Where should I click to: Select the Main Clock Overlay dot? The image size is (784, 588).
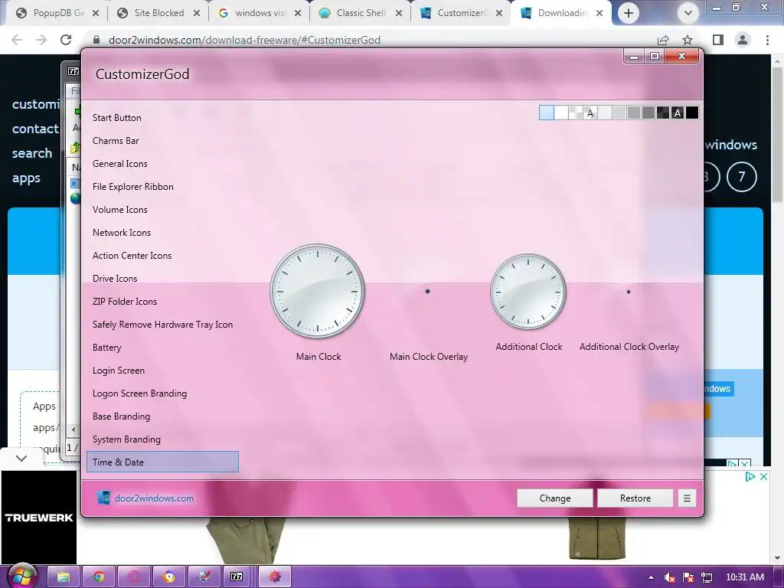[x=427, y=291]
